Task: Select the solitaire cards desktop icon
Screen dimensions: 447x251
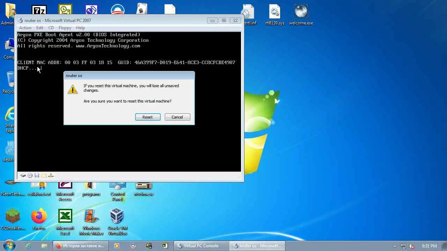Action: click(x=142, y=9)
